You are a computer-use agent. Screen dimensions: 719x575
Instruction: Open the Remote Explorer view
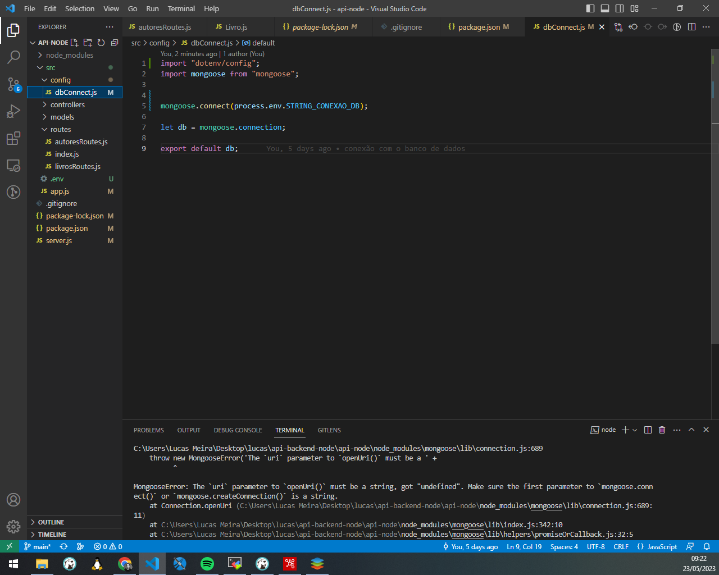(x=13, y=165)
